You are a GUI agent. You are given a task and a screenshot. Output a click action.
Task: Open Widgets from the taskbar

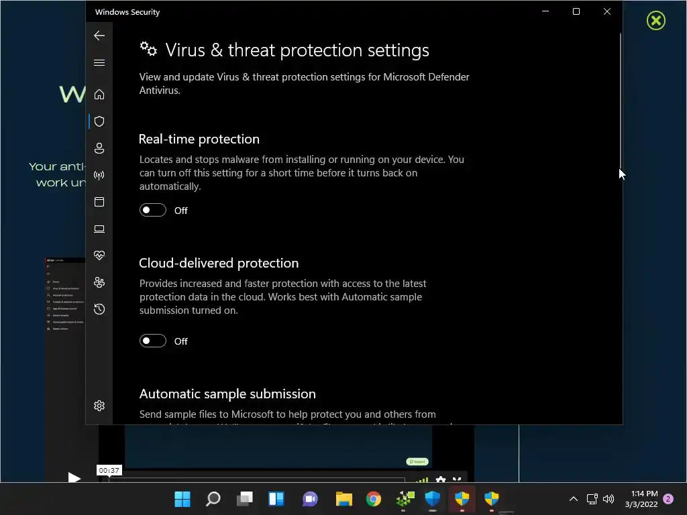[x=276, y=499]
